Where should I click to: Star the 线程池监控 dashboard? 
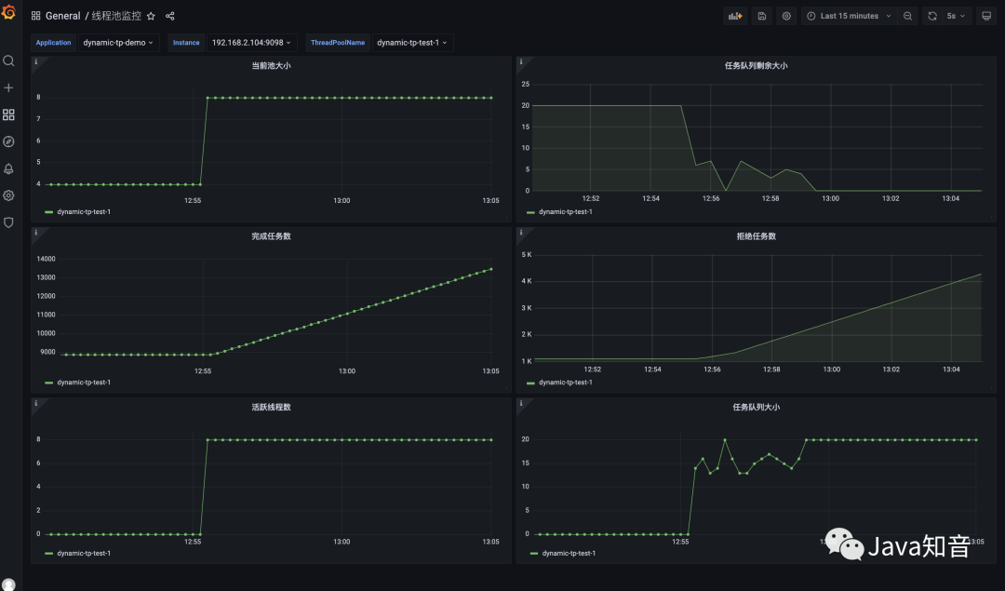(152, 16)
